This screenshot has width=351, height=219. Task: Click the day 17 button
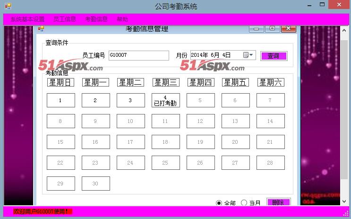pyautogui.click(x=131, y=142)
